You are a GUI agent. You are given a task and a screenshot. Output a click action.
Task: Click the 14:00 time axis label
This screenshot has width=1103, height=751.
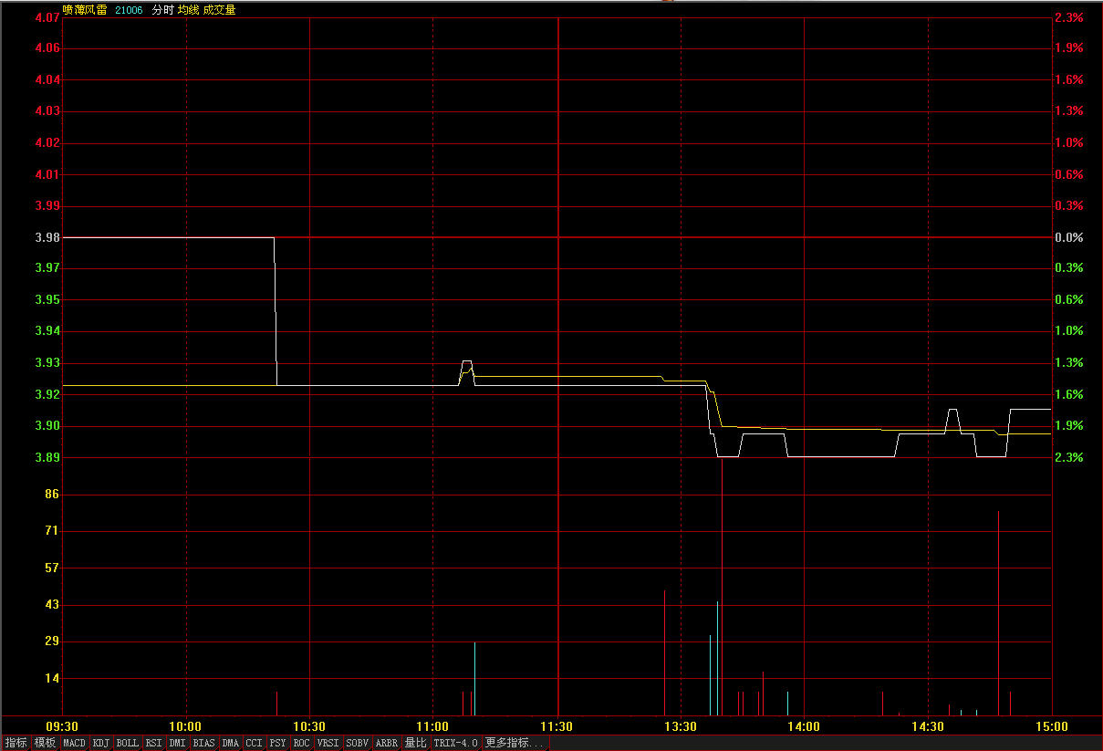click(804, 726)
